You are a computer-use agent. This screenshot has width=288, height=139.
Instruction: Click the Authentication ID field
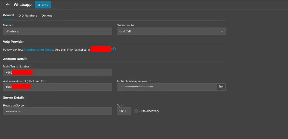[x=58, y=87]
